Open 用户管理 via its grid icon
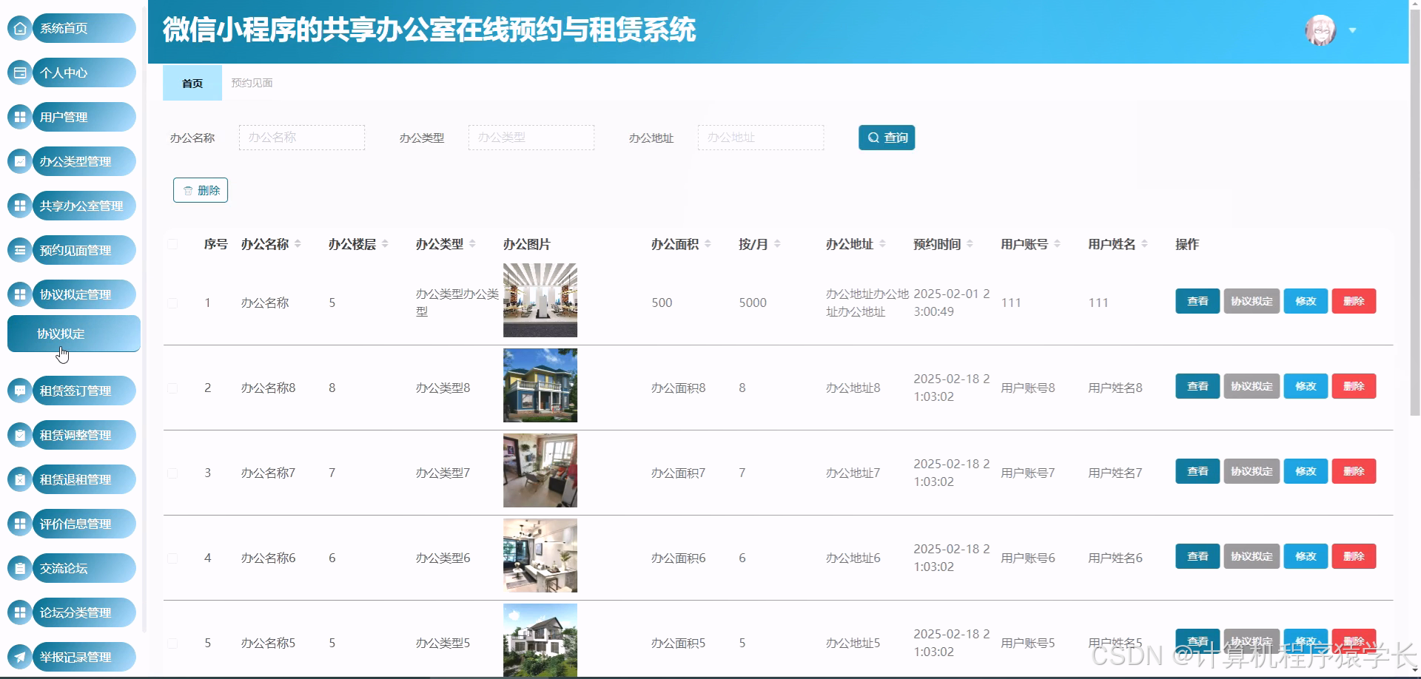 pos(19,117)
